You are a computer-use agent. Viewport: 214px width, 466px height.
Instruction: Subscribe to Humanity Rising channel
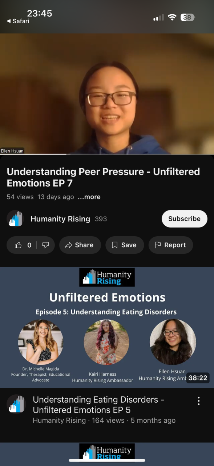pyautogui.click(x=184, y=219)
